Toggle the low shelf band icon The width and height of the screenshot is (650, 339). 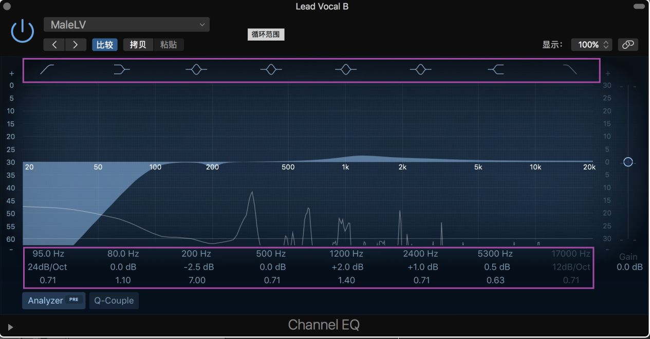pyautogui.click(x=121, y=70)
